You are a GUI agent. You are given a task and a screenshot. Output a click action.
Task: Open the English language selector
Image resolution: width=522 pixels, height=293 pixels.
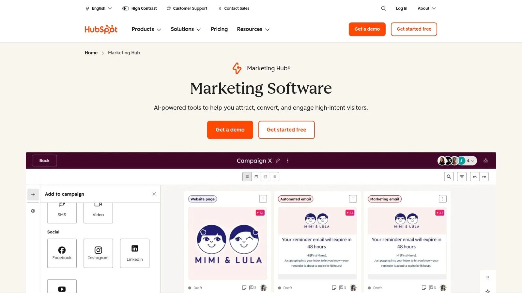click(x=99, y=8)
